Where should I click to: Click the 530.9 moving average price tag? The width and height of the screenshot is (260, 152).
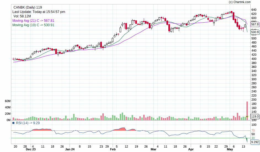click(255, 32)
